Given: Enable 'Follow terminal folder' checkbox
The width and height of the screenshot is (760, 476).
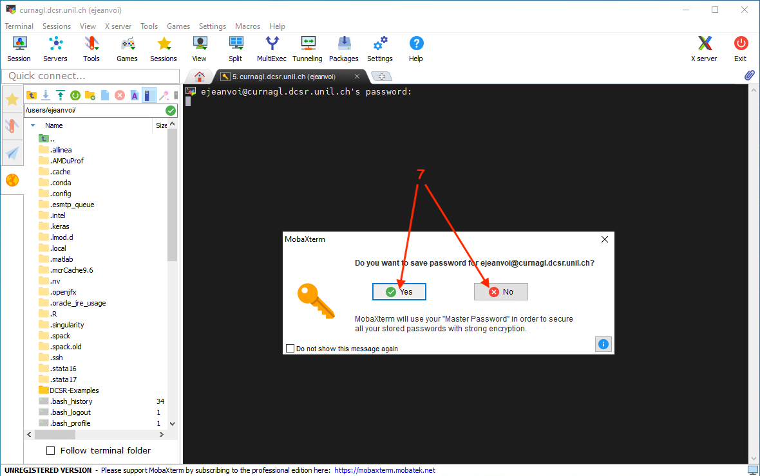Looking at the screenshot, I should coord(51,450).
